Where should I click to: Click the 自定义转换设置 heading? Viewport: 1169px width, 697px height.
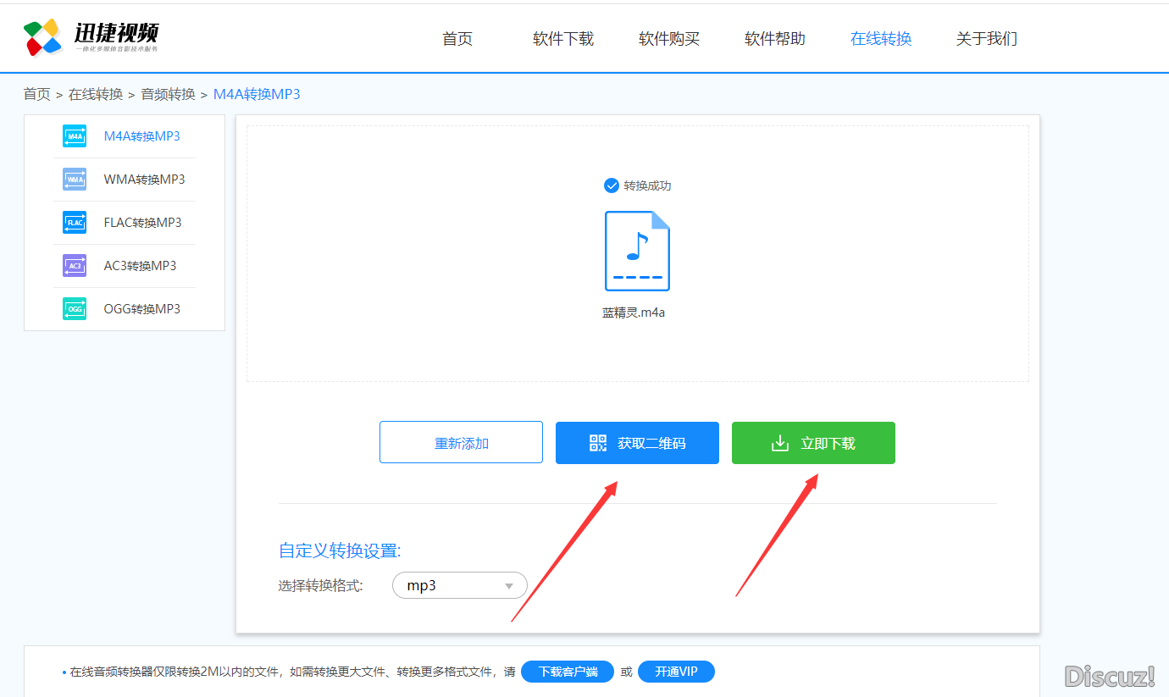[340, 550]
